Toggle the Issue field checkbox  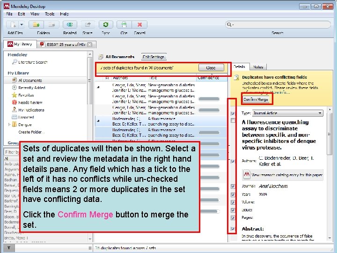click(x=233, y=210)
